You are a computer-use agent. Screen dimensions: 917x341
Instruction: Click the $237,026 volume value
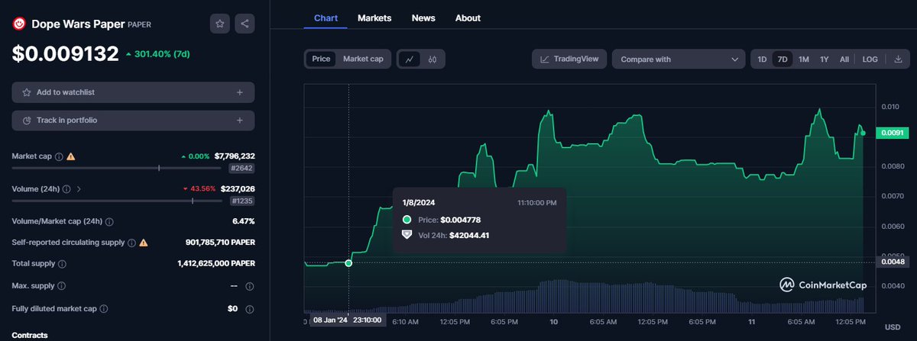click(238, 188)
